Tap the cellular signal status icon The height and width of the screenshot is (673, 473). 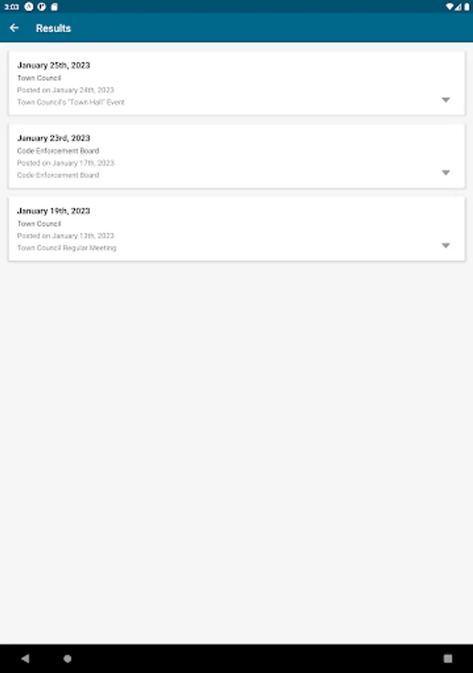click(458, 7)
